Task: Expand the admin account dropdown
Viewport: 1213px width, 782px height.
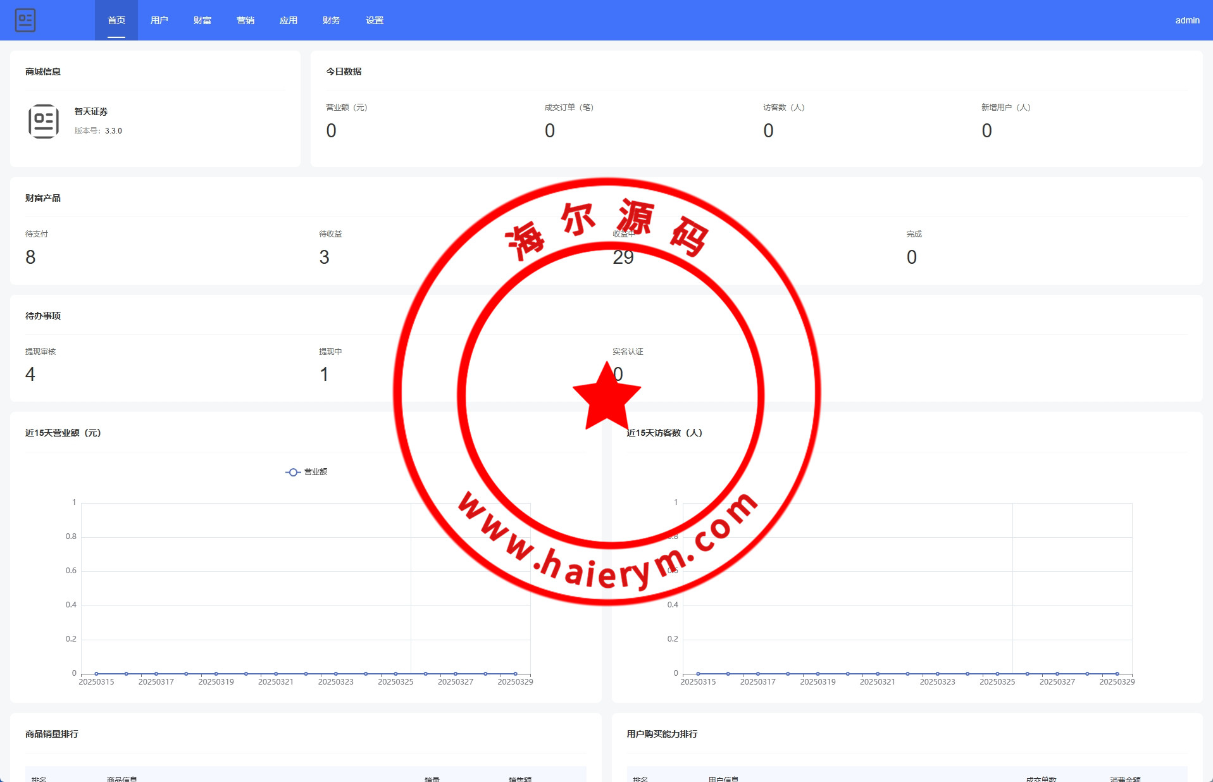Action: 1187,20
